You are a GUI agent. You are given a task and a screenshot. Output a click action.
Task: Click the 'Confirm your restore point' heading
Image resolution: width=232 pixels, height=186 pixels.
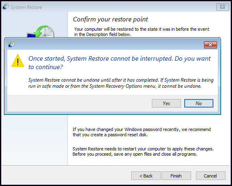tap(111, 19)
